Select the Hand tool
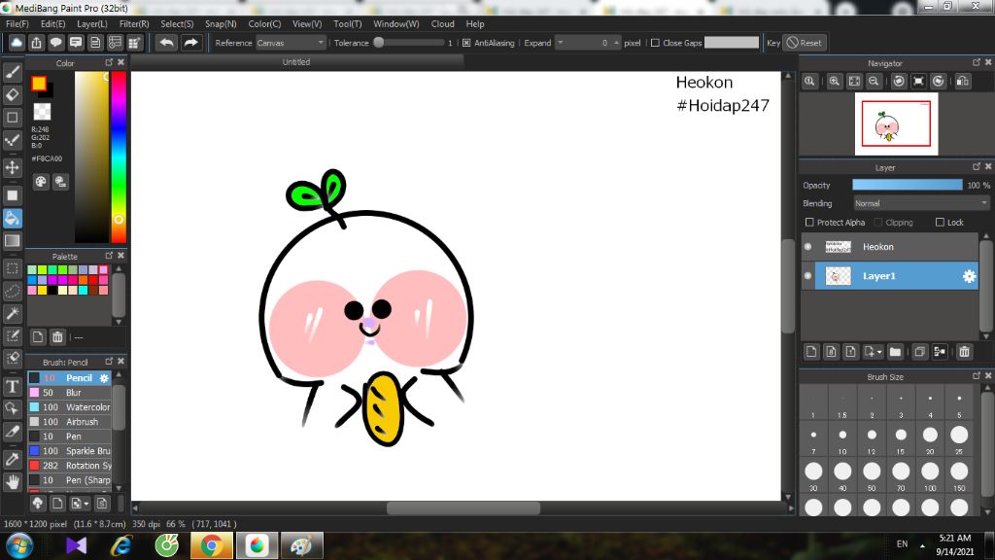Viewport: 995px width, 560px height. pos(12,482)
